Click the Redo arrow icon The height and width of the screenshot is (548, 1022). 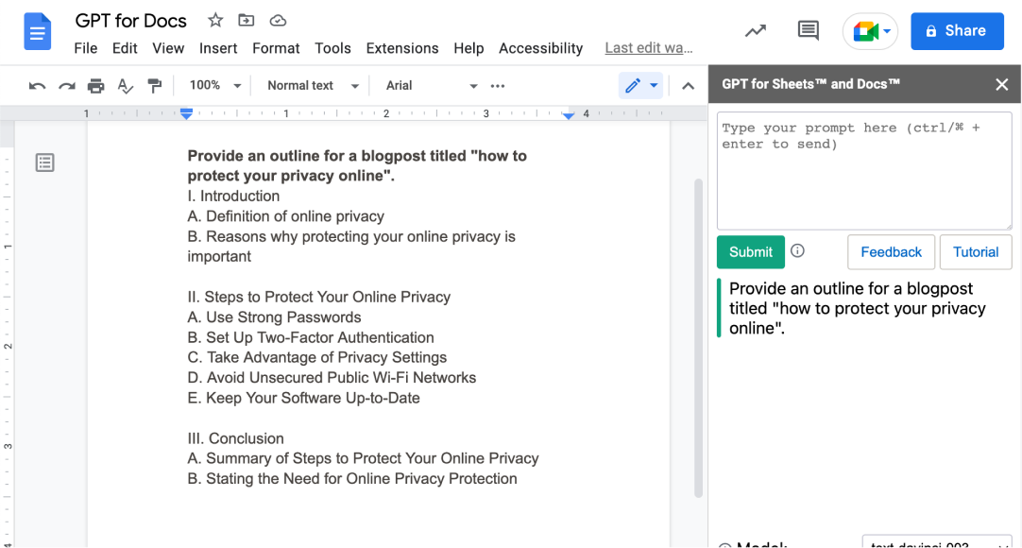(x=66, y=86)
